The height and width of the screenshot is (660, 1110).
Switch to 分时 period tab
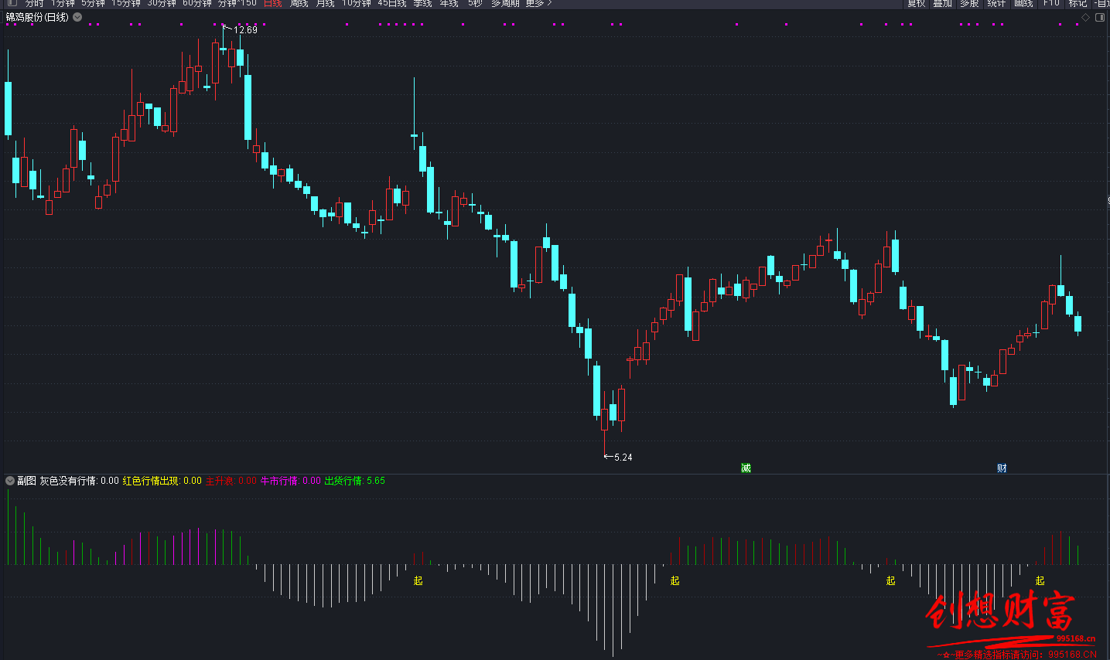[x=34, y=3]
